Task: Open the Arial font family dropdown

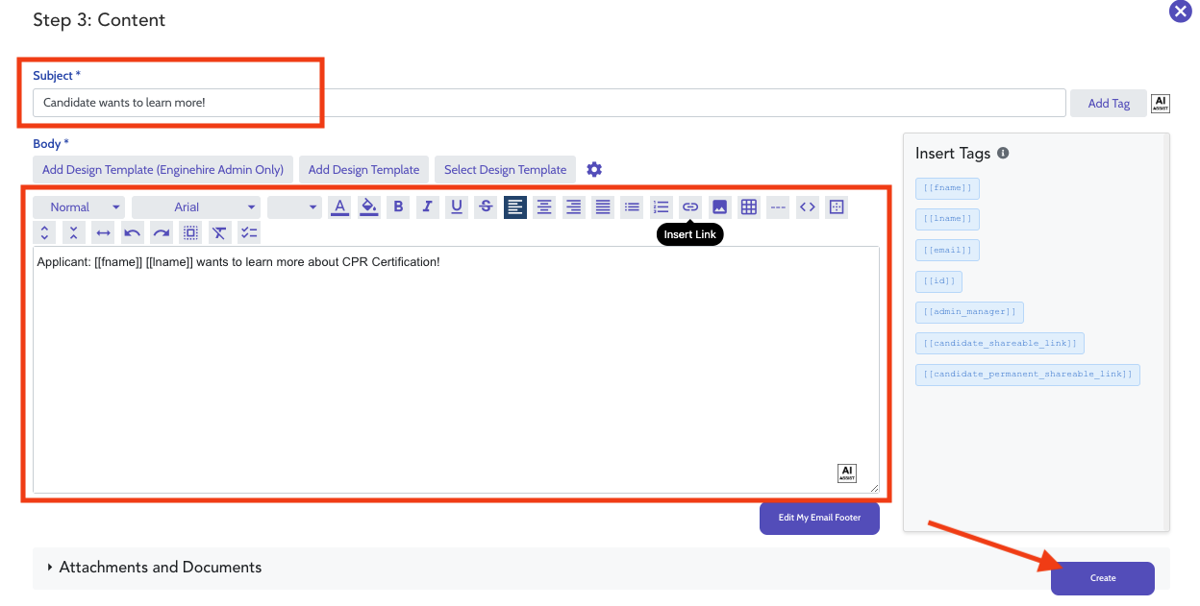Action: (196, 206)
